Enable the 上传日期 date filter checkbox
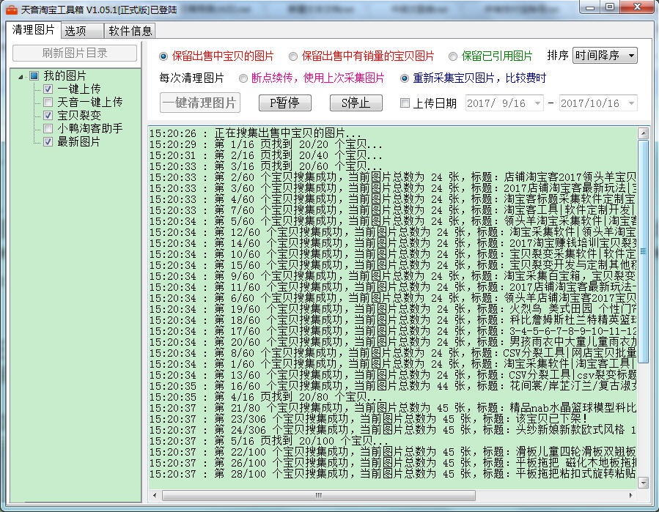The height and width of the screenshot is (512, 659). (x=405, y=103)
